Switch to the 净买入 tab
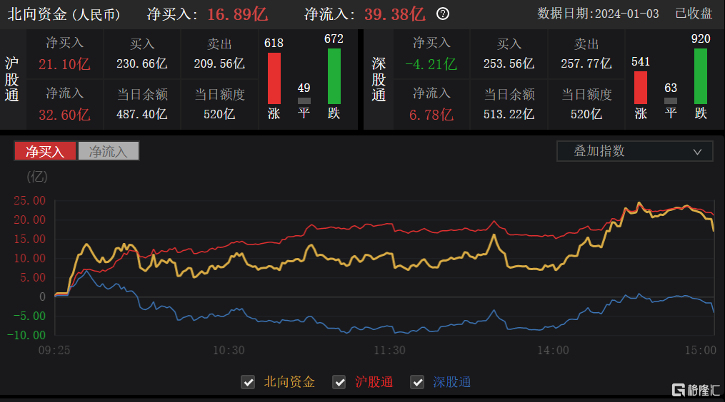This screenshot has width=725, height=402. click(45, 151)
